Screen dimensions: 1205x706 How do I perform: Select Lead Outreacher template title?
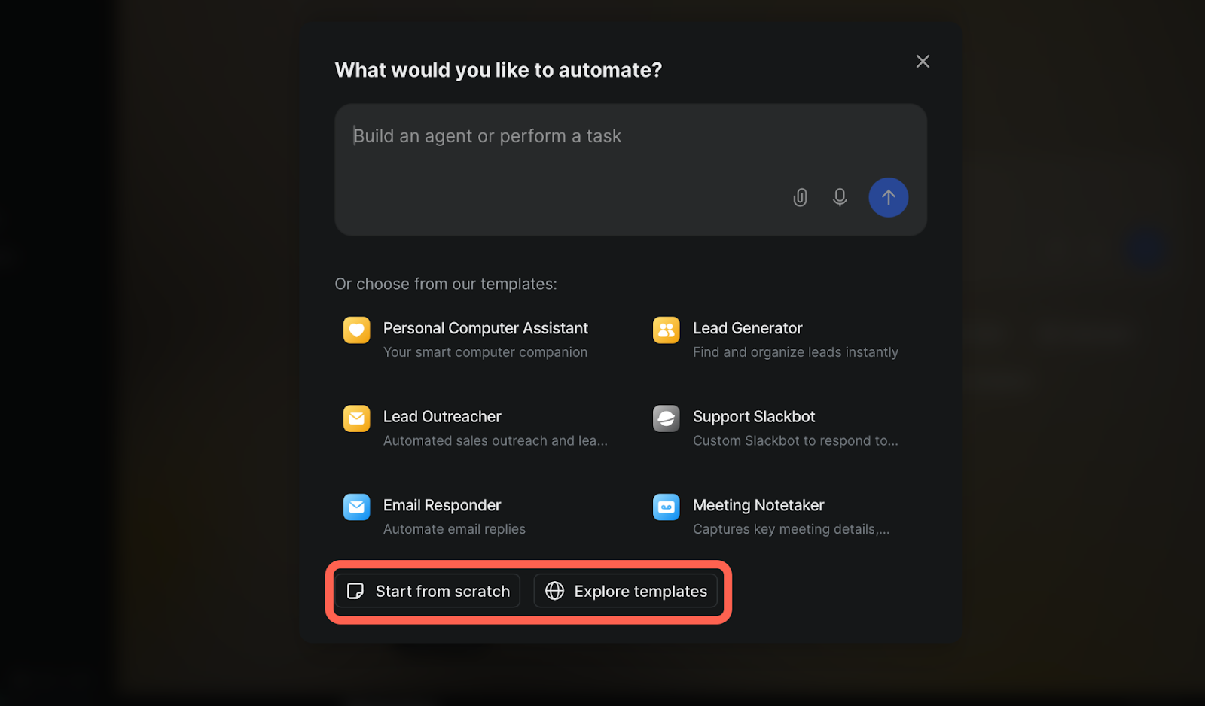442,417
